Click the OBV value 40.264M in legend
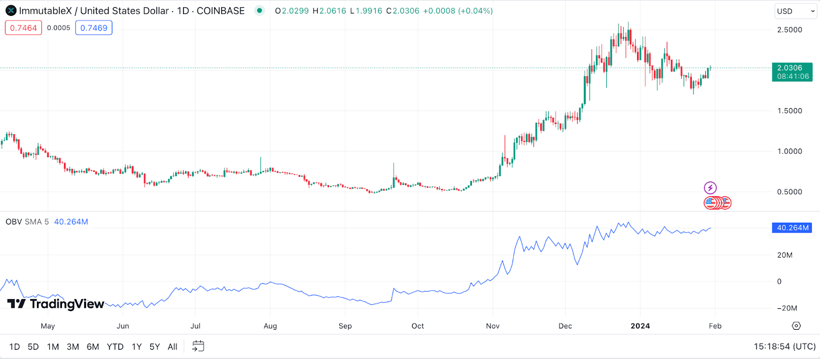Screen dimensions: 820x359 71,222
